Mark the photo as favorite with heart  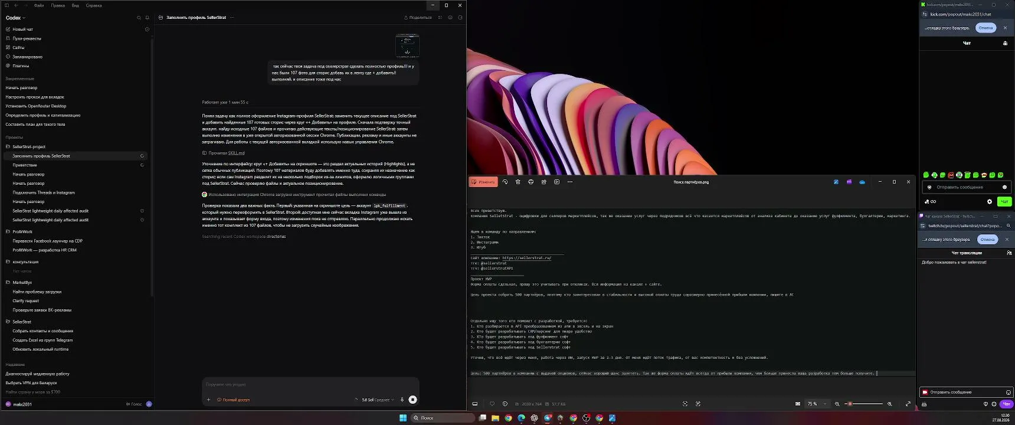(x=492, y=404)
